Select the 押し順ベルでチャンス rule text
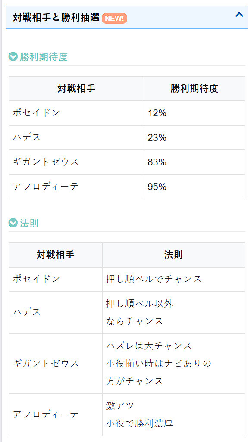 click(x=154, y=279)
